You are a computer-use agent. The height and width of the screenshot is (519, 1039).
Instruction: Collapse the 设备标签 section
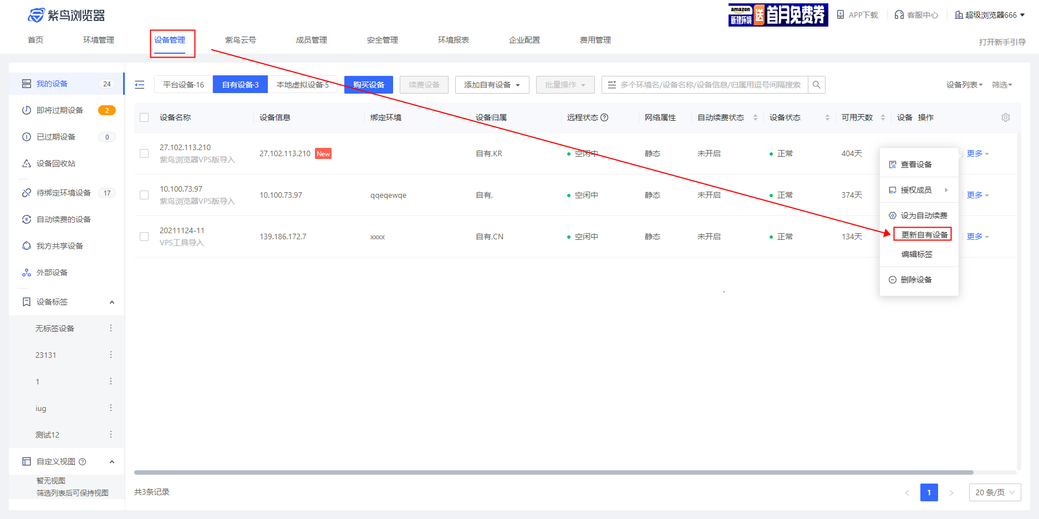[111, 302]
